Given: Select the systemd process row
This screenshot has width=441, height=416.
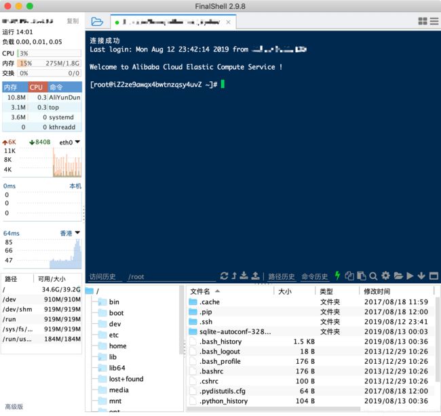Looking at the screenshot, I should click(42, 117).
